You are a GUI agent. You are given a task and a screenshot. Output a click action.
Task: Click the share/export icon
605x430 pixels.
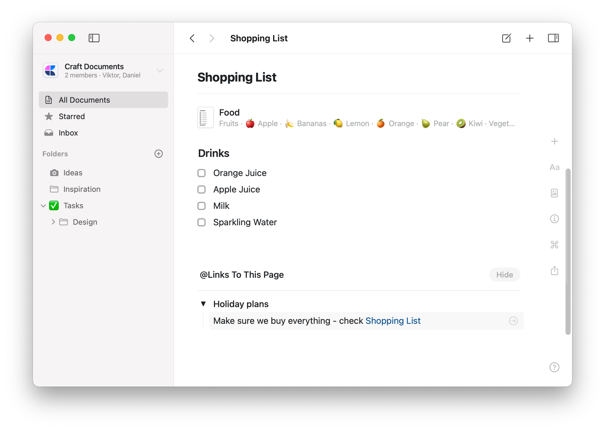[x=555, y=270]
